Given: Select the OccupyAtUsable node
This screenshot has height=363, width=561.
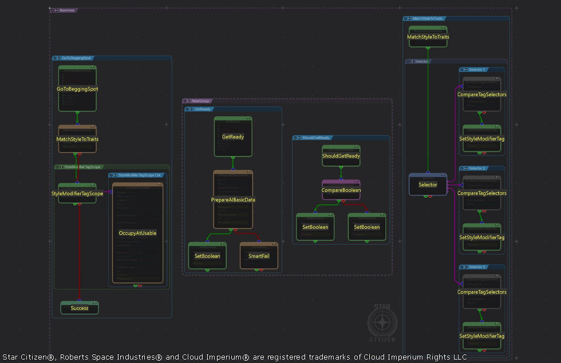Looking at the screenshot, I should (138, 233).
